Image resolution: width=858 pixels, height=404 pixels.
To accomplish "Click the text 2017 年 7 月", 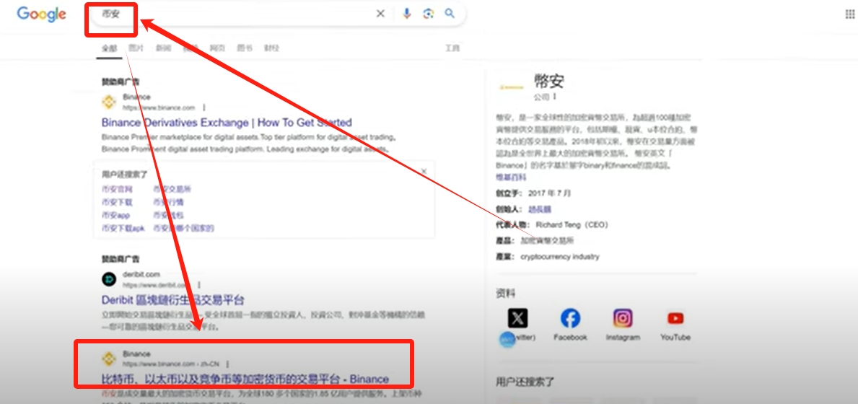I will click(x=549, y=193).
